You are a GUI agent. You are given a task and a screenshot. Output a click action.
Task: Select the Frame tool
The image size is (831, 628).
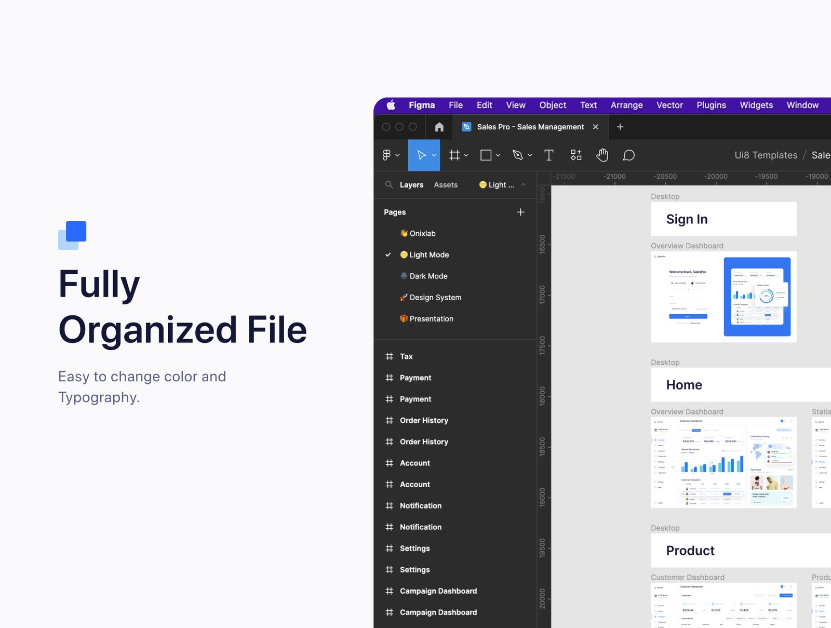pyautogui.click(x=454, y=155)
